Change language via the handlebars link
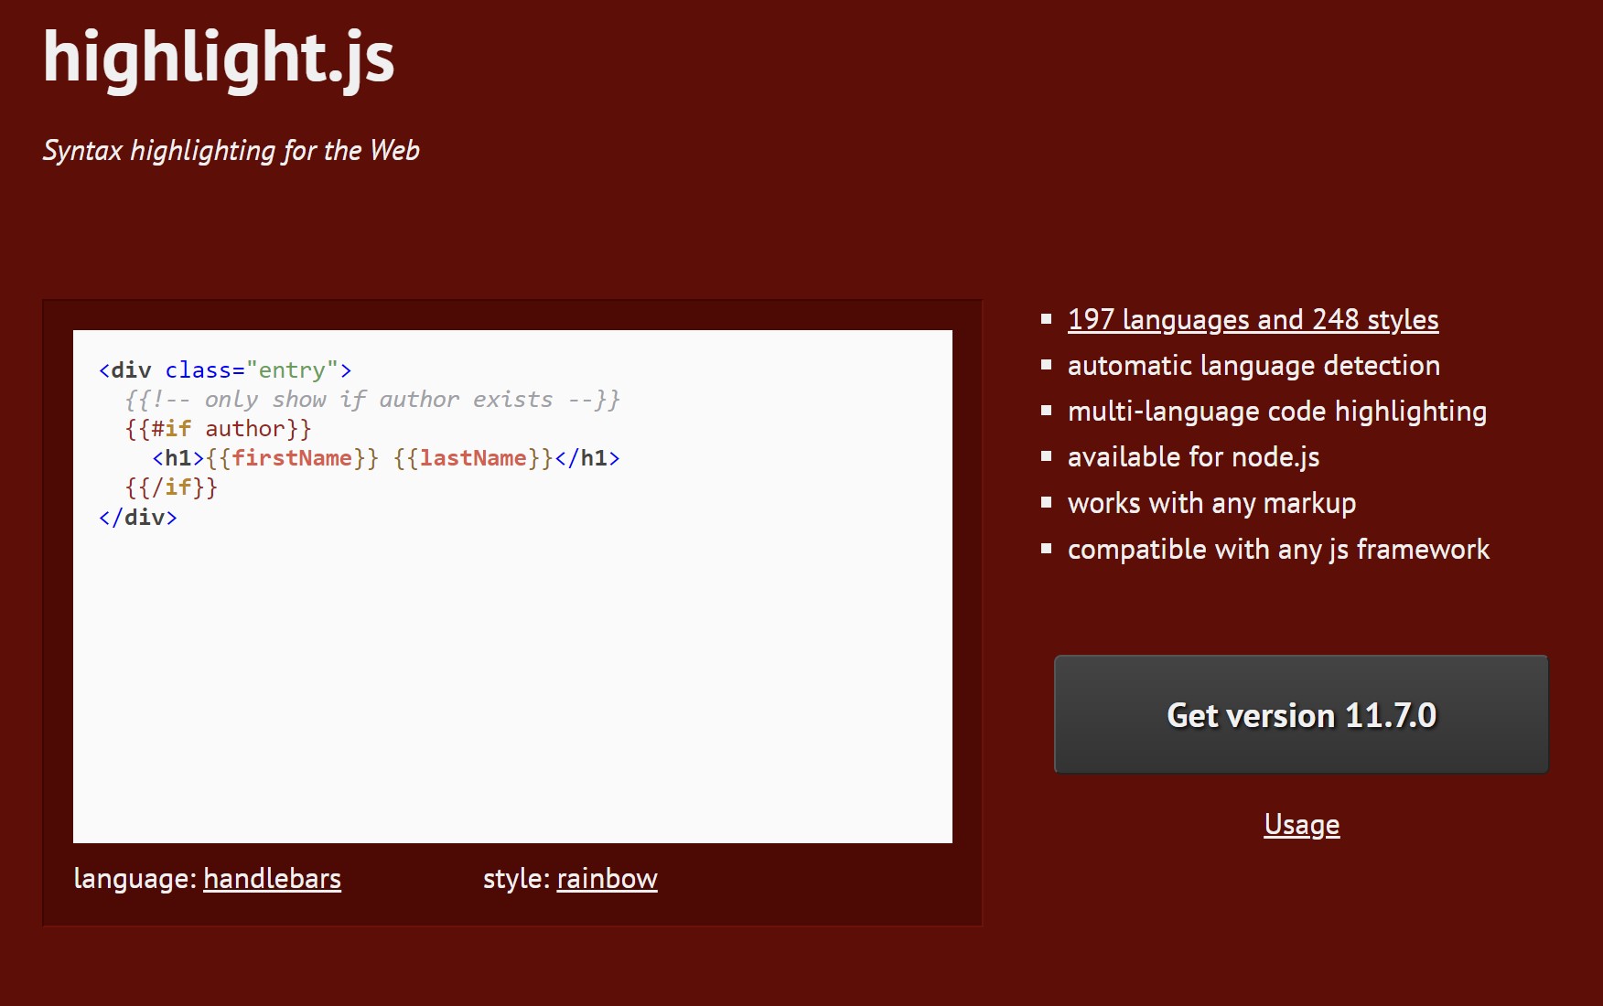The height and width of the screenshot is (1006, 1603). 272,879
